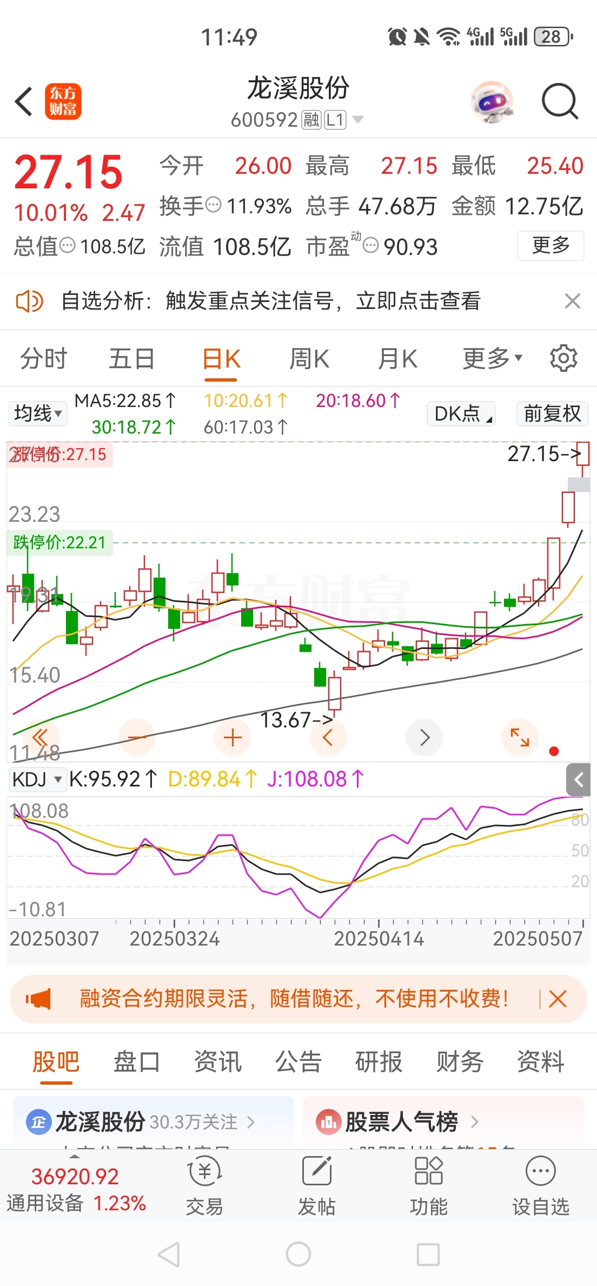Go back using the top-left arrow
The height and width of the screenshot is (1286, 597).
[24, 101]
